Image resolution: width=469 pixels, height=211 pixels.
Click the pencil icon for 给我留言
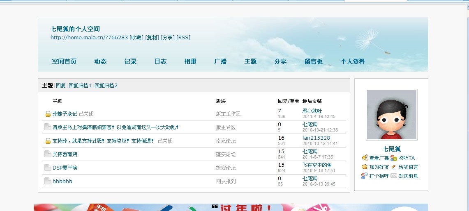[393, 167]
